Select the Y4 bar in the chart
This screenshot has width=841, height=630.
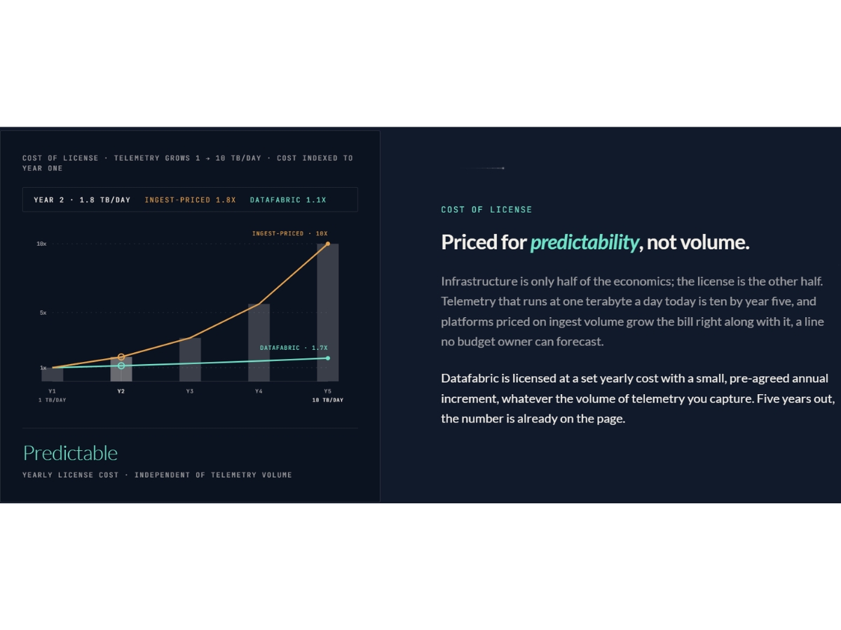[259, 342]
